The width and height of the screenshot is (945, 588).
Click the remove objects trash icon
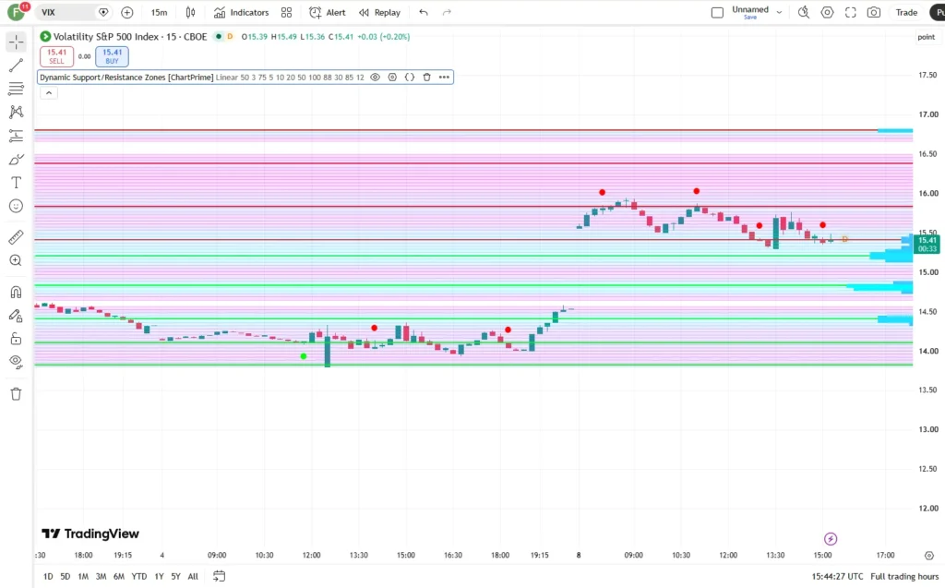[x=17, y=394]
